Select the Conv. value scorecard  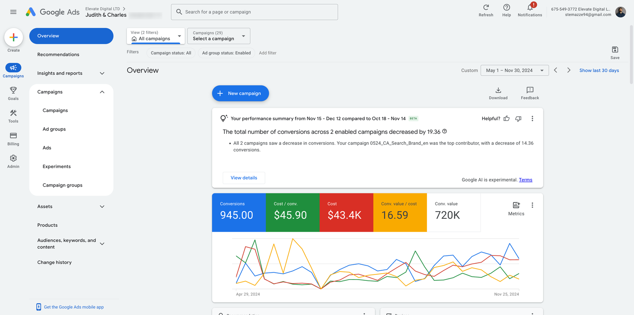tap(454, 213)
